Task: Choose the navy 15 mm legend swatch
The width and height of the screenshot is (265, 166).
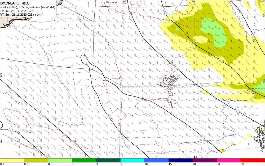Action: coord(181,160)
